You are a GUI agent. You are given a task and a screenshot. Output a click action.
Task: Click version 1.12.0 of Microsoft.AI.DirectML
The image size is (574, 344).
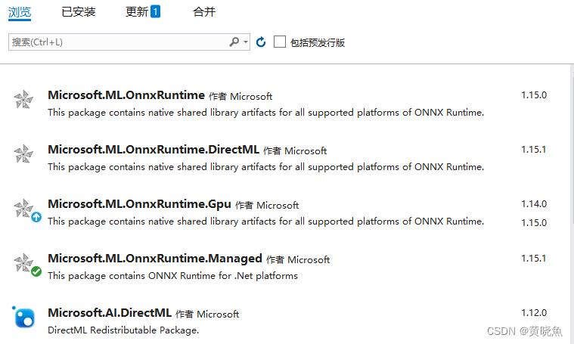[x=534, y=313]
